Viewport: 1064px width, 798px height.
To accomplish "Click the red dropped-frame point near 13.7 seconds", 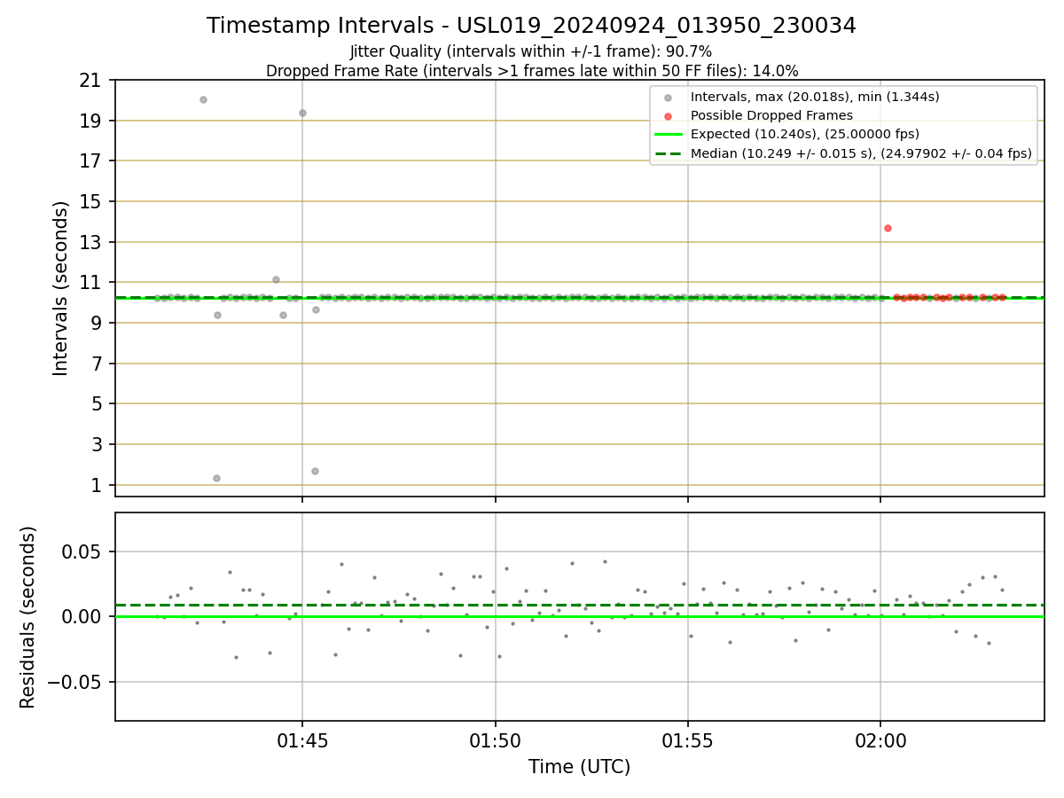I will click(888, 228).
